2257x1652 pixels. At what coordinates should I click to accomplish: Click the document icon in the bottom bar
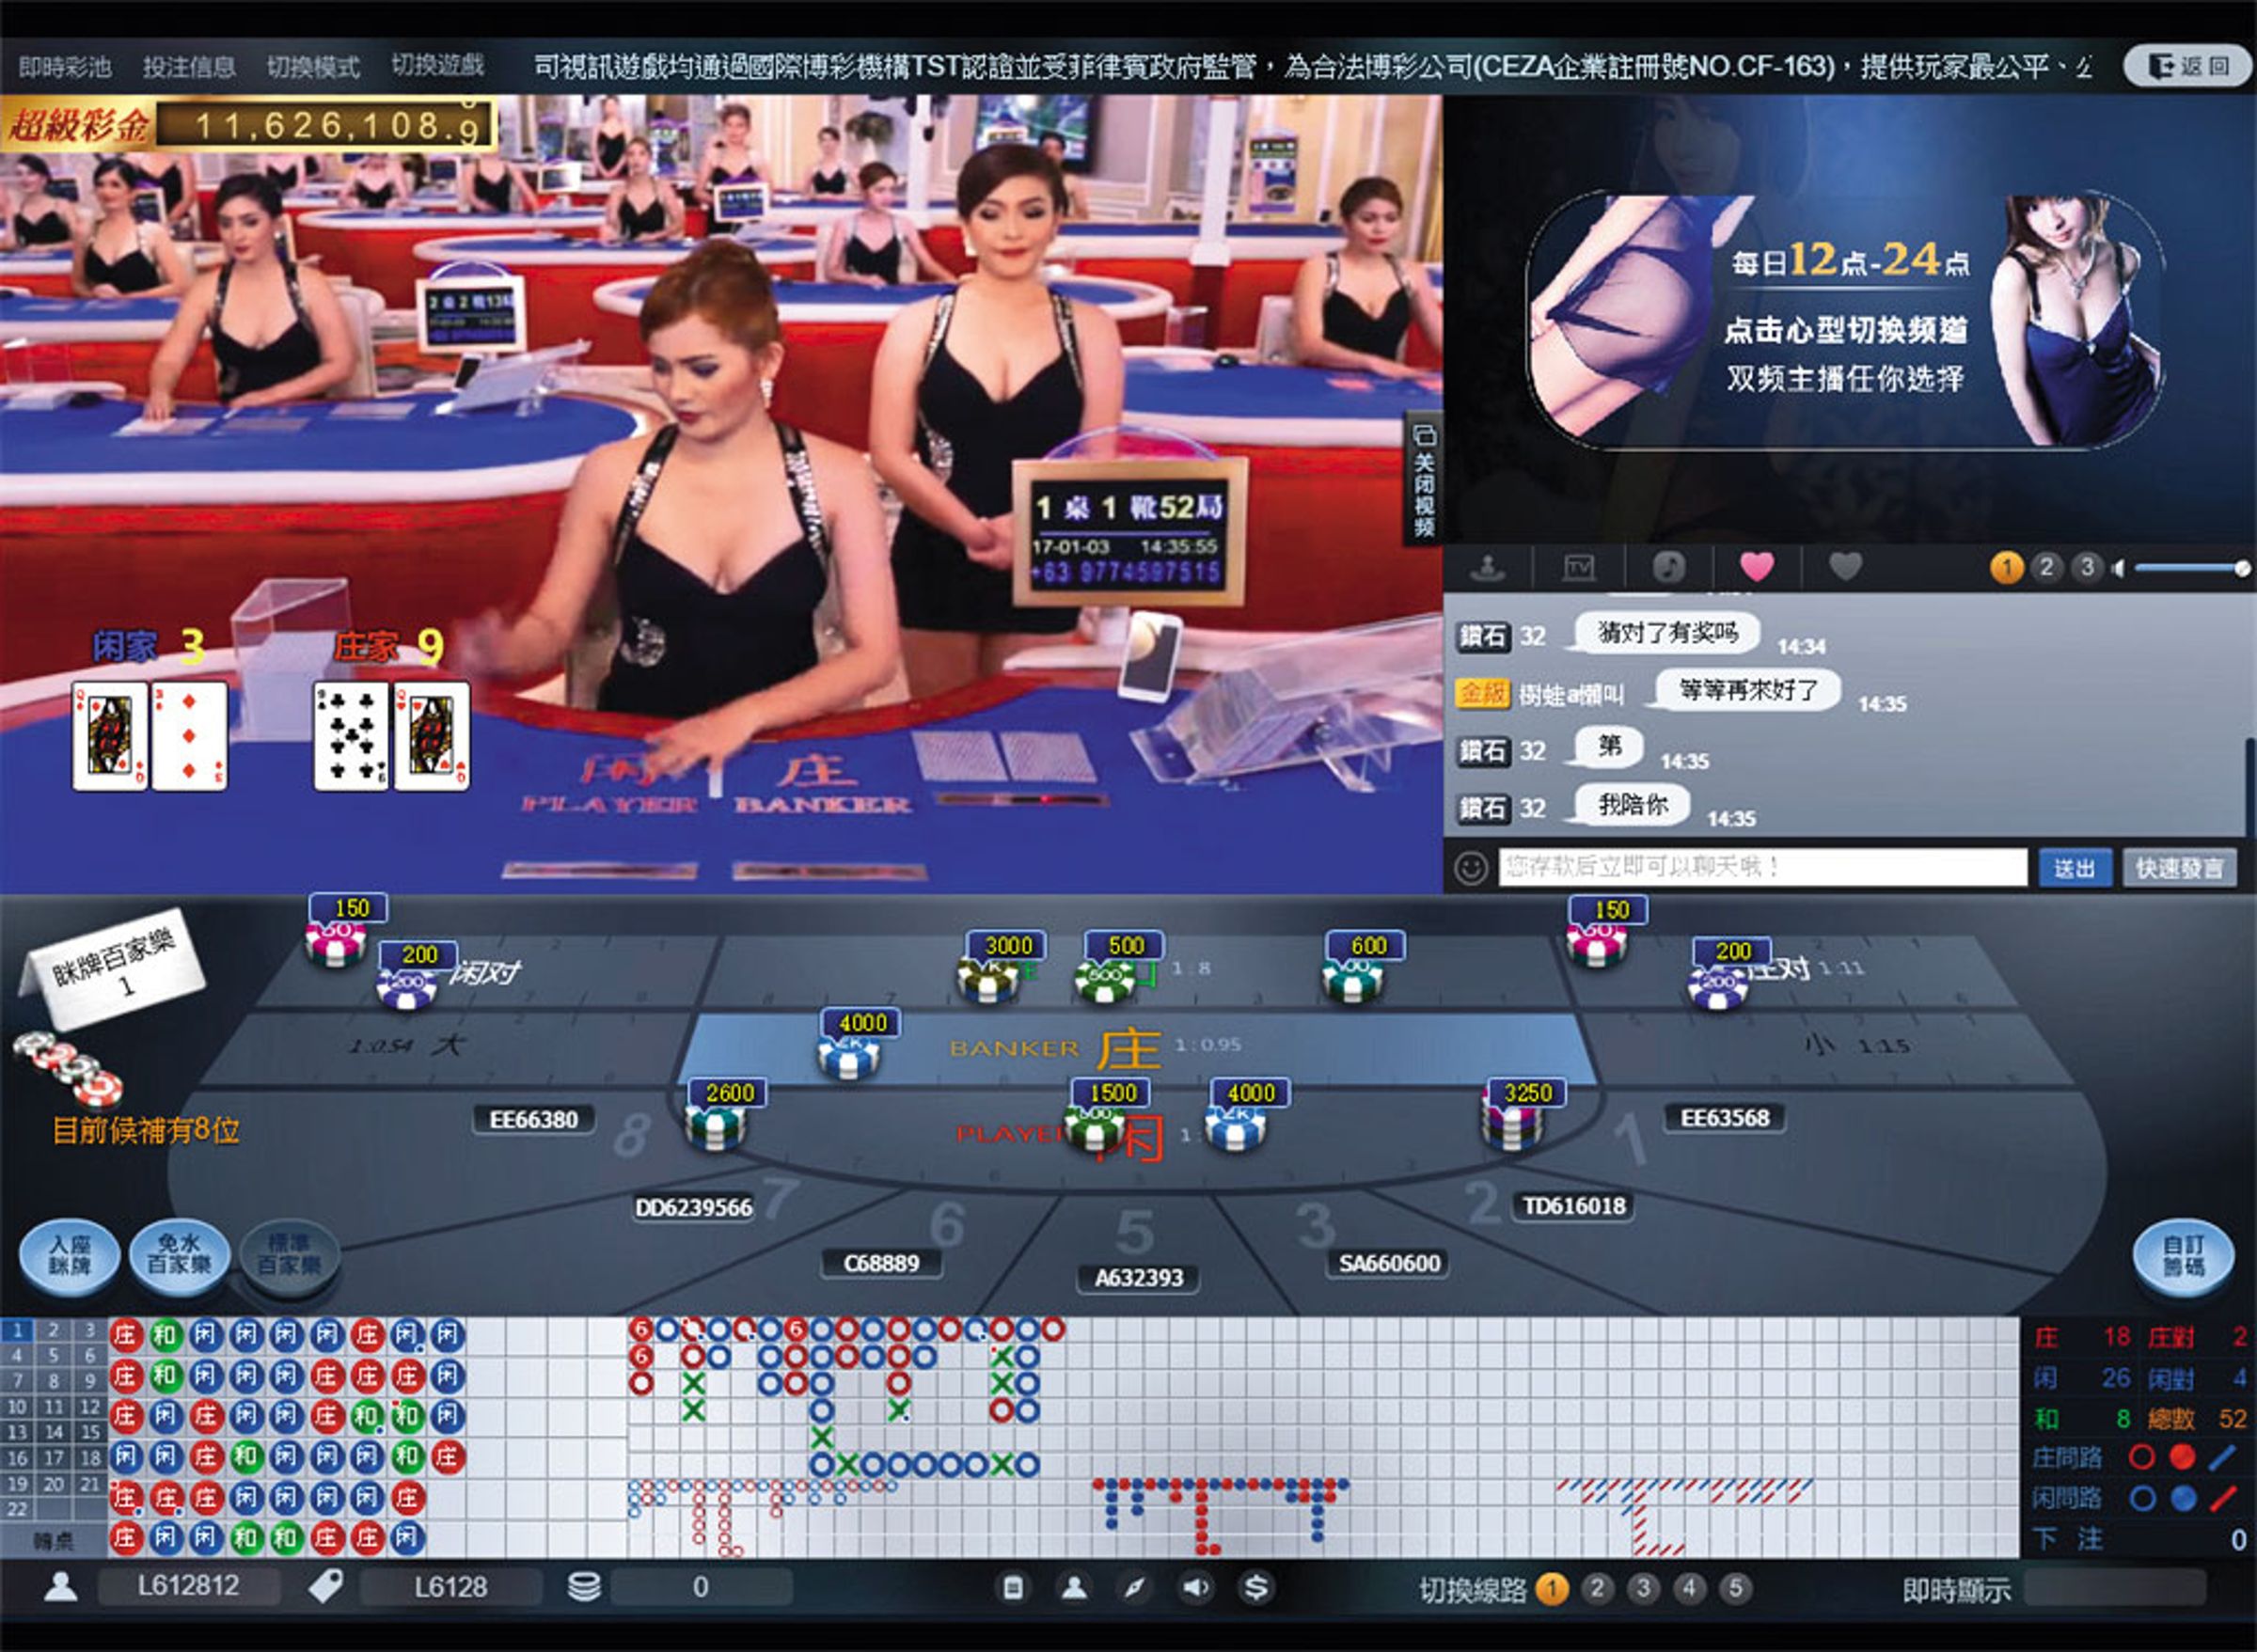coord(1013,1588)
